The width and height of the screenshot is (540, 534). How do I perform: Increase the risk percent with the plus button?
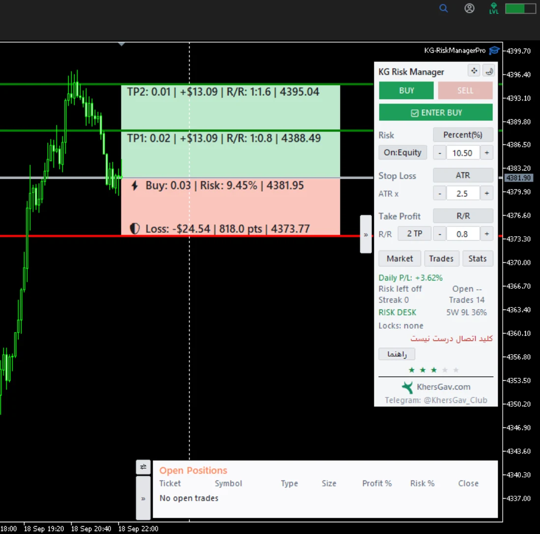click(486, 153)
